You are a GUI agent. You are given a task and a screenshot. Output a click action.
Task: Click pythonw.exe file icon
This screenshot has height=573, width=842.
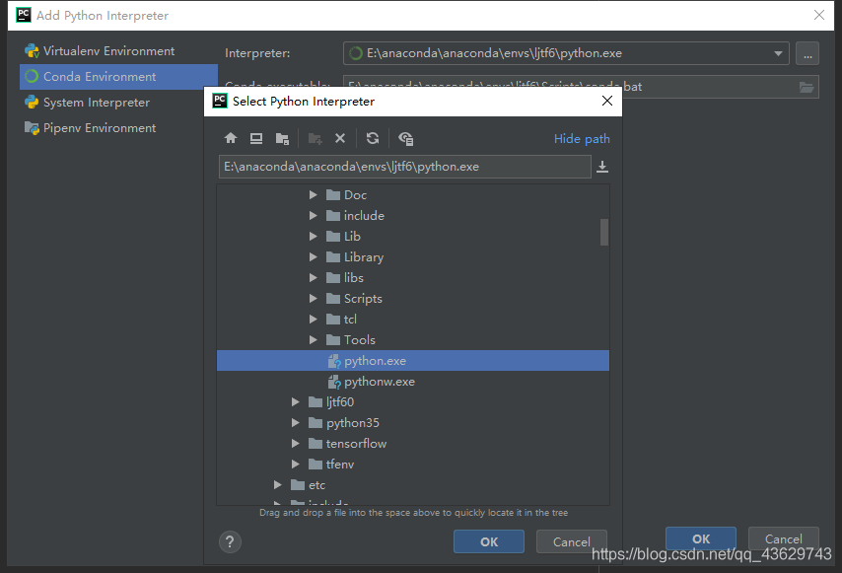click(334, 382)
